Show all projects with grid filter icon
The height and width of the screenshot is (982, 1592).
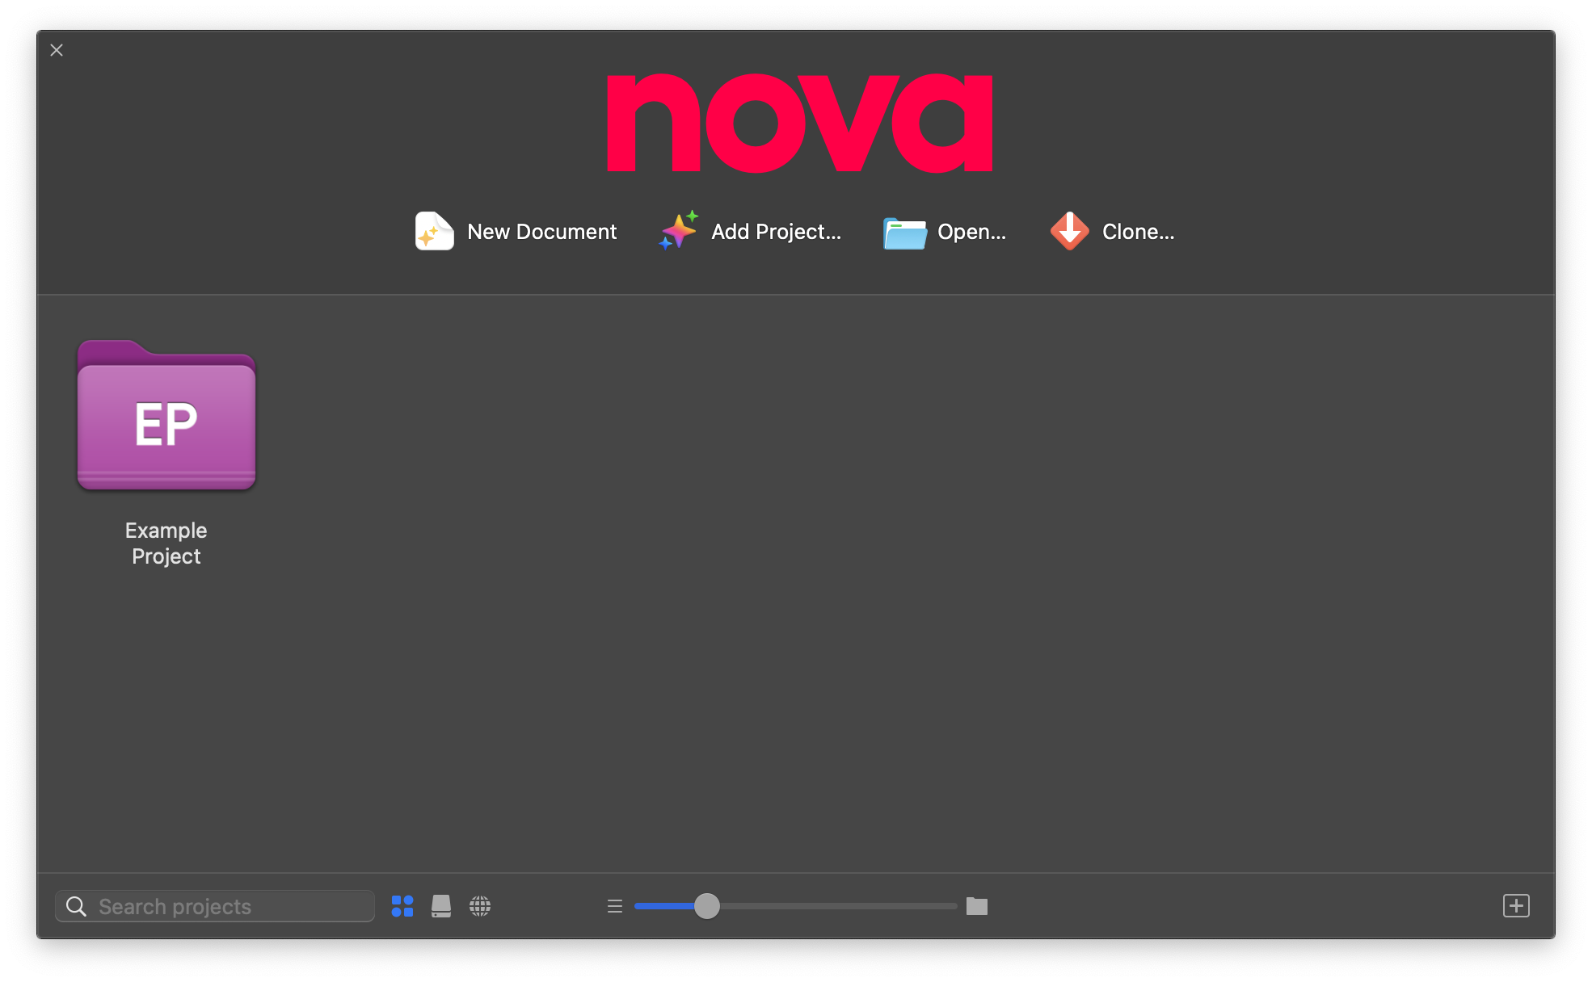[x=402, y=906]
